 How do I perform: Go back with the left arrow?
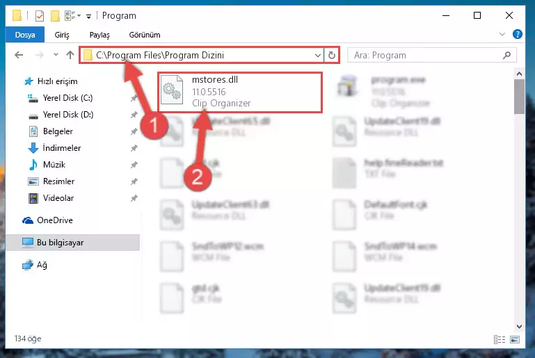pyautogui.click(x=19, y=55)
